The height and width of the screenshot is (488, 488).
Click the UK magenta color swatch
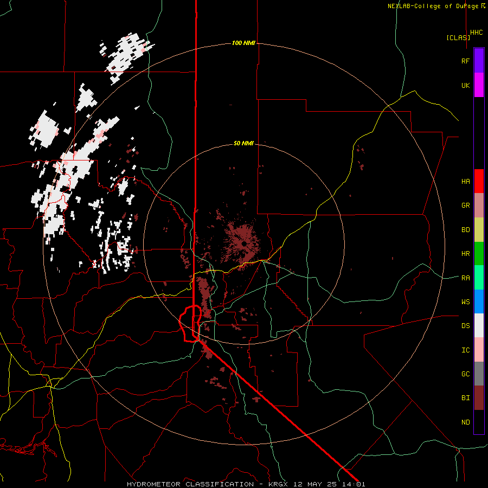point(479,85)
